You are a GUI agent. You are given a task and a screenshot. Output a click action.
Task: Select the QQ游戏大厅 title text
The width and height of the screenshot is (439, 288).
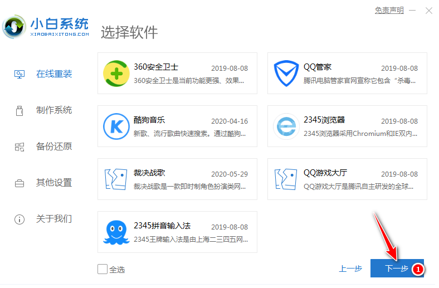tap(325, 173)
